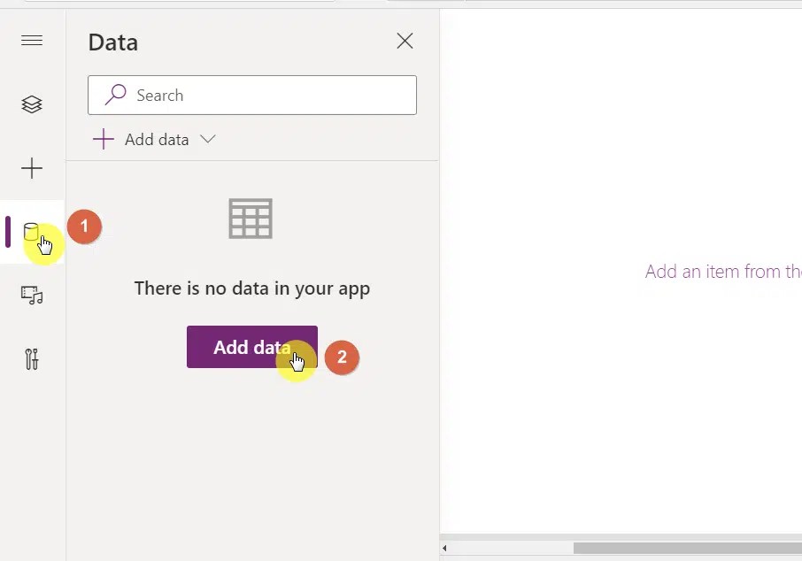Viewport: 802px width, 561px height.
Task: Click the empty table placeholder icon
Action: 251,219
